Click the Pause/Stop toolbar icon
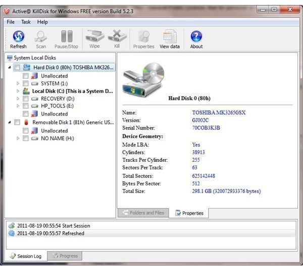This screenshot has width=303, height=267. point(67,36)
